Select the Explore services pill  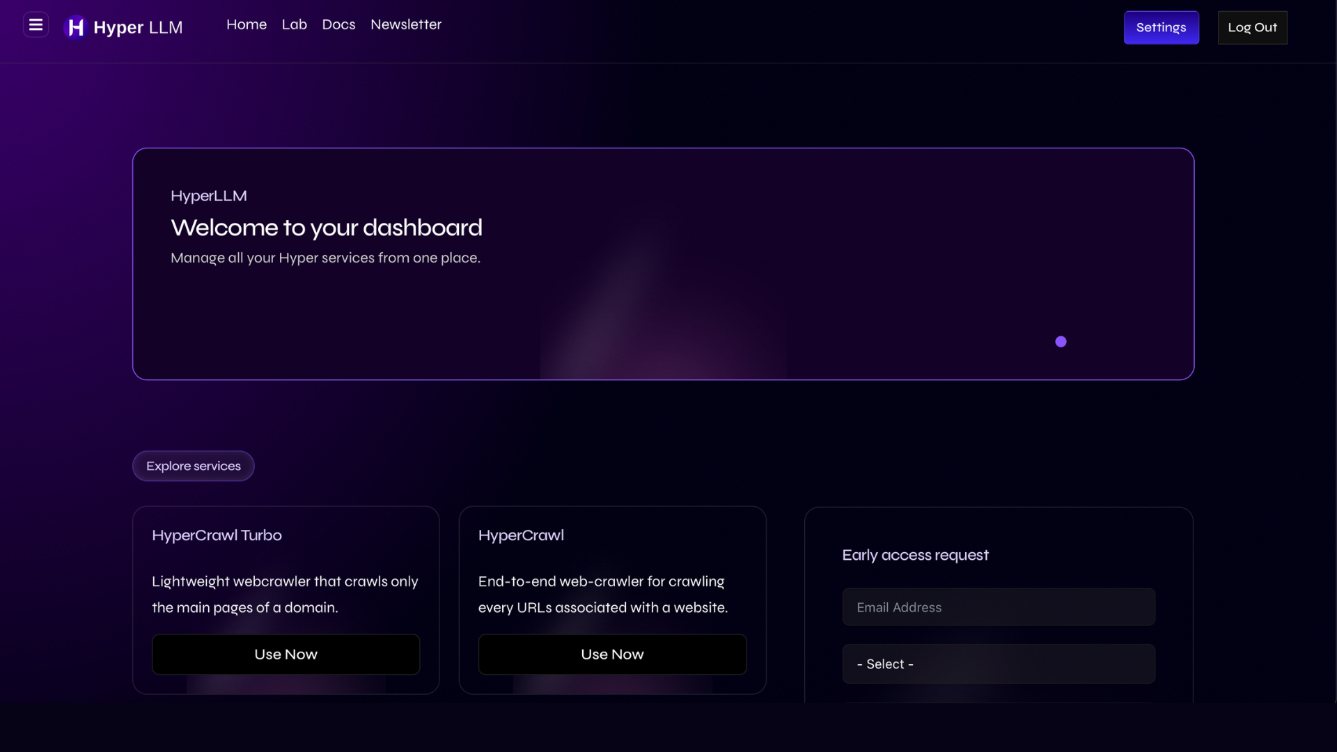(x=194, y=466)
